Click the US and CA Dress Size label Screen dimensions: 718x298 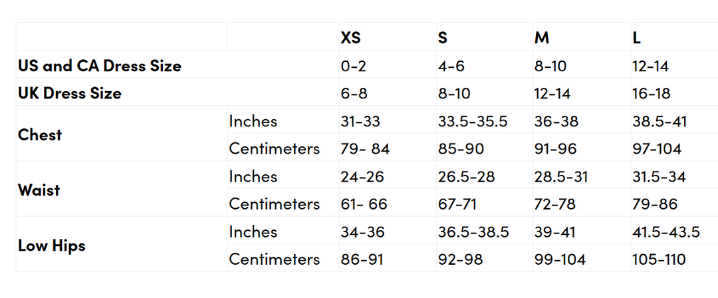click(x=100, y=66)
